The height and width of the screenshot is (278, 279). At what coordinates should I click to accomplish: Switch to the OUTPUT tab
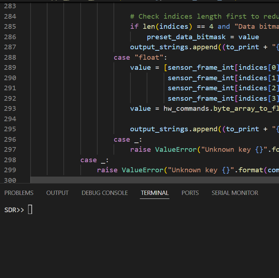57,193
